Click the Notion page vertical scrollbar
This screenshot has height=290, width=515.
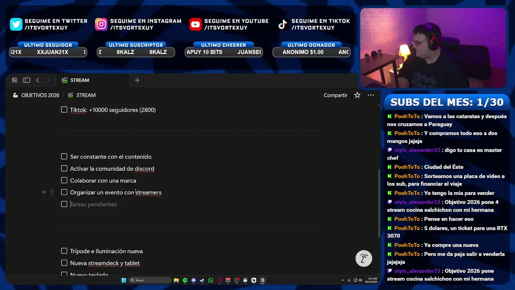coord(379,203)
